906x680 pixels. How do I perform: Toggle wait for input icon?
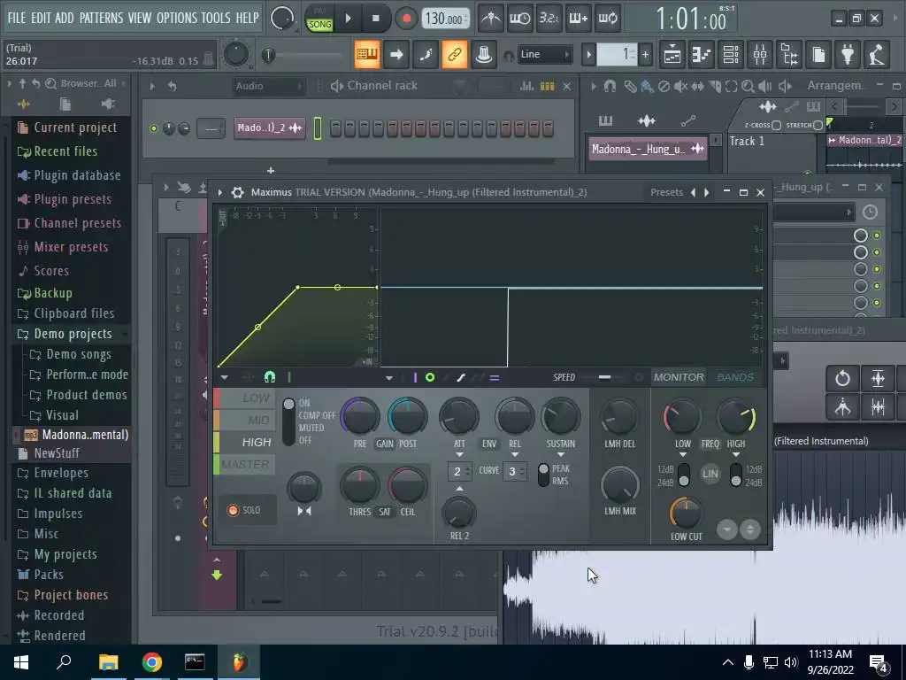[x=519, y=19]
